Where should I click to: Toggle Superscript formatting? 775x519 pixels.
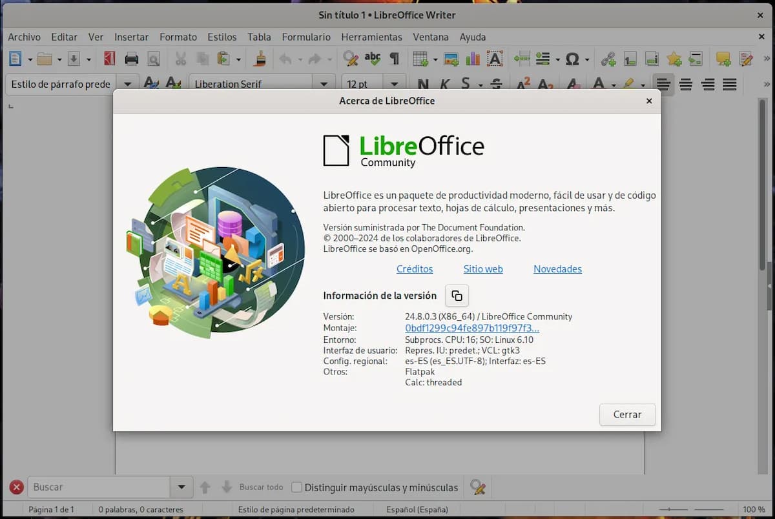(523, 84)
